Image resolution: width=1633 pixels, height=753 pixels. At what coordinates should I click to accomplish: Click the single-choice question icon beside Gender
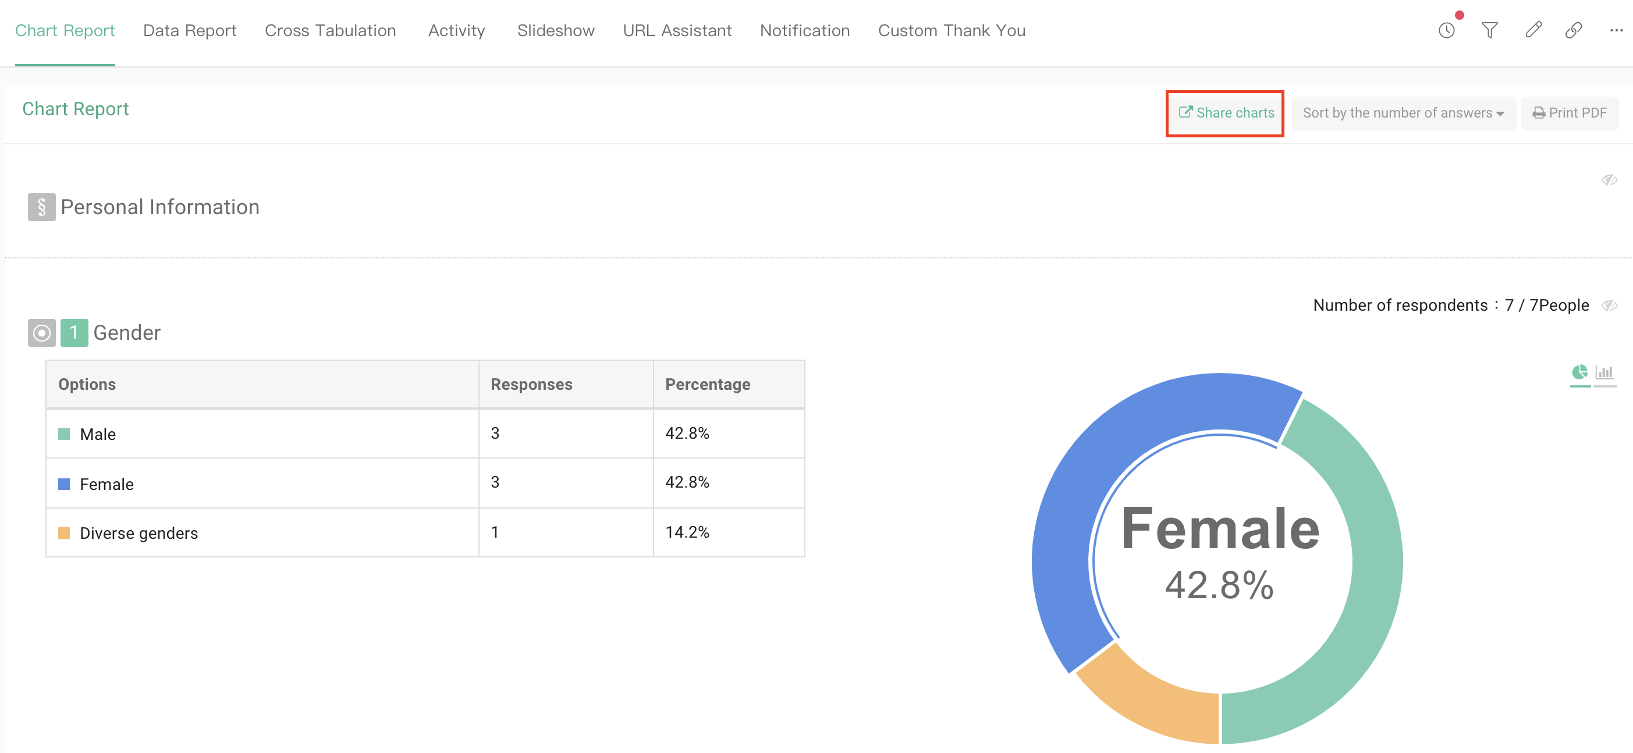(41, 332)
